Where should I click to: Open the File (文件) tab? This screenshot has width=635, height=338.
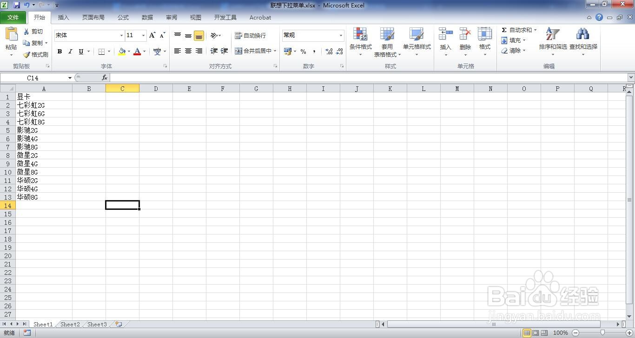point(13,18)
